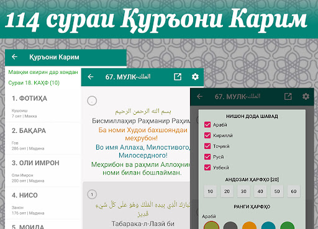Tap the АНДОЗАИ ҲАРФҲО [20] heading
The width and height of the screenshot is (318, 229).
point(252,179)
